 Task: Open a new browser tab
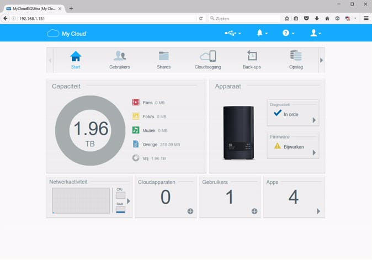[71, 8]
